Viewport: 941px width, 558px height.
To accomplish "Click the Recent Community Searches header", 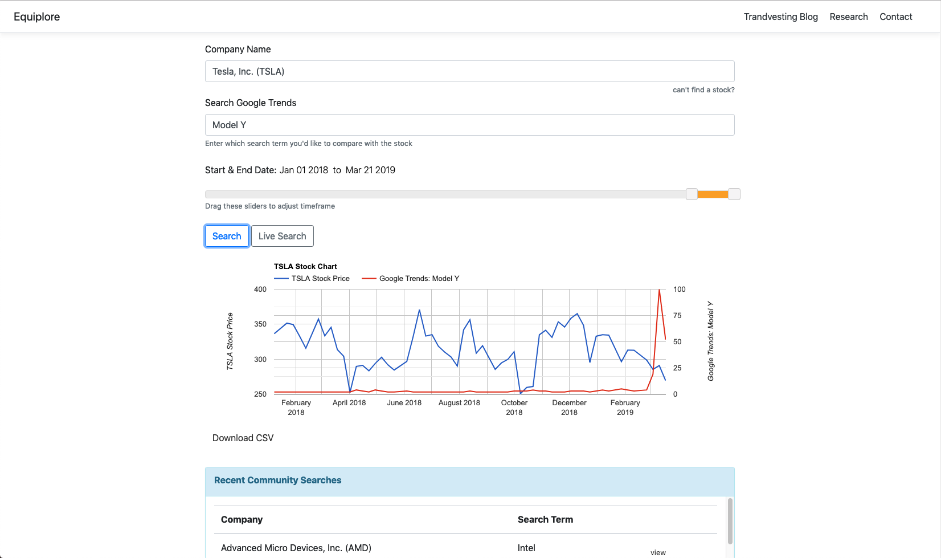I will click(278, 480).
